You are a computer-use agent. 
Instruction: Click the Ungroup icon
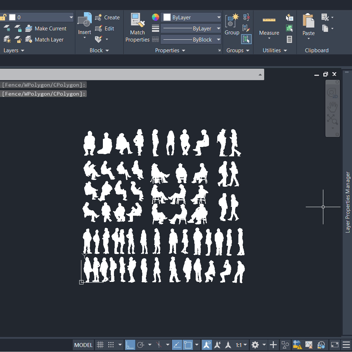pyautogui.click(x=246, y=17)
